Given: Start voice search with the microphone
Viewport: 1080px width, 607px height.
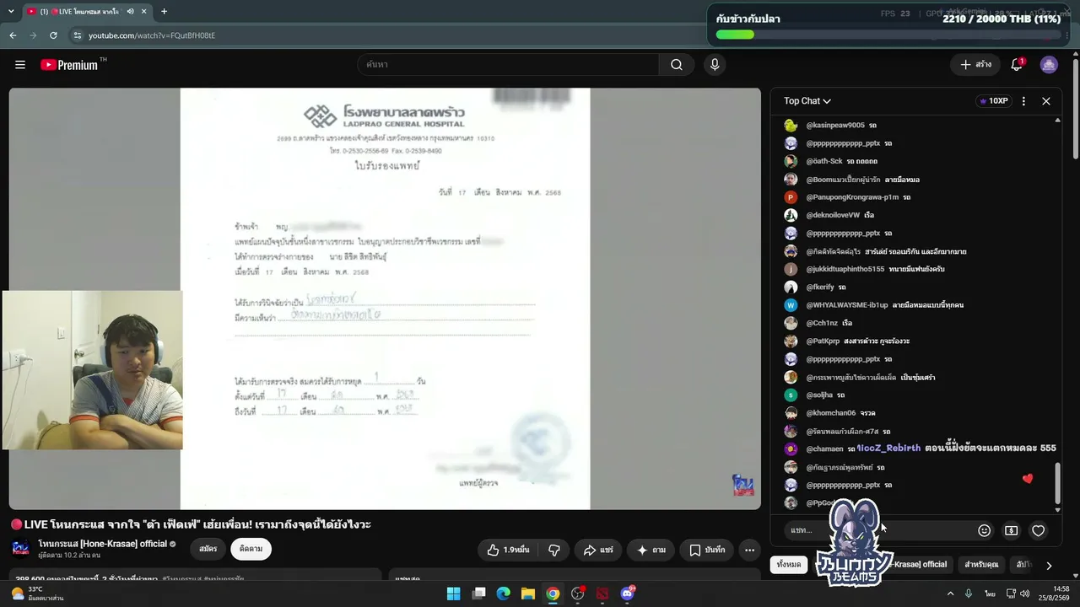Looking at the screenshot, I should point(715,65).
